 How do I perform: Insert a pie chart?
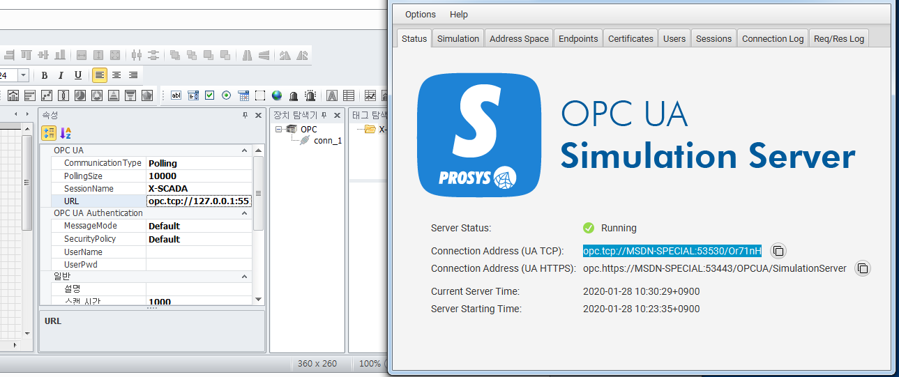(80, 95)
